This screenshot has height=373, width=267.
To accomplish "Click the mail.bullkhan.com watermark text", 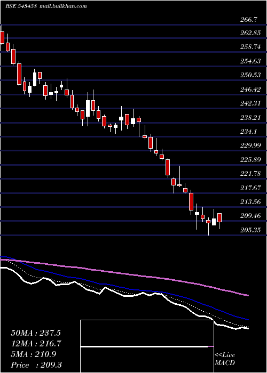I will tap(62, 6).
